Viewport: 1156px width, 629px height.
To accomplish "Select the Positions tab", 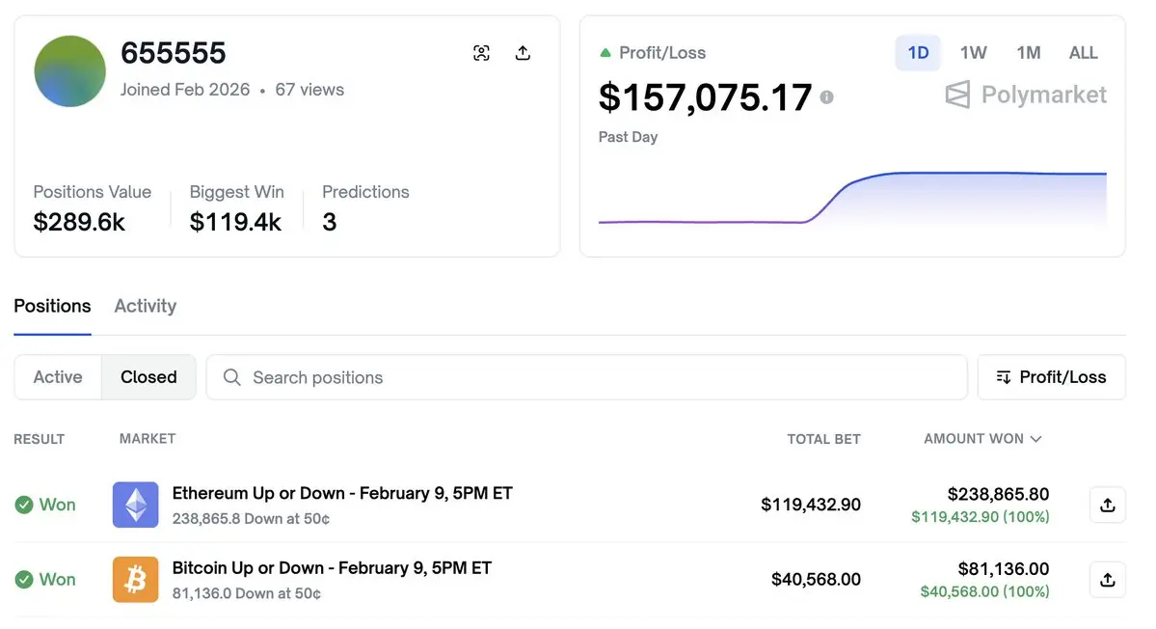I will tap(52, 306).
